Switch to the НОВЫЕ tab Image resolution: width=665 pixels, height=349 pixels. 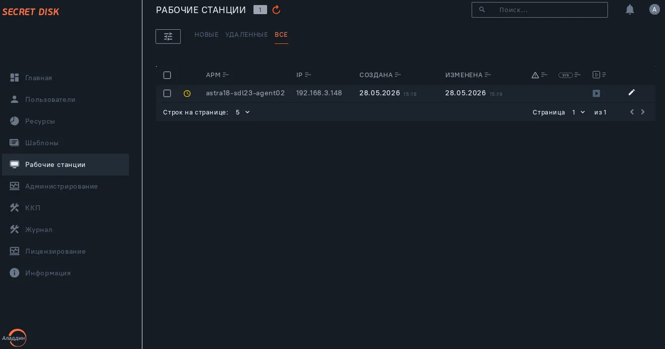coord(207,35)
